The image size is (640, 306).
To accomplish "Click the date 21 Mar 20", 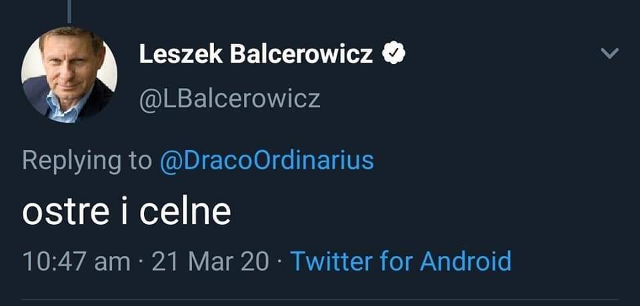I will [x=210, y=261].
